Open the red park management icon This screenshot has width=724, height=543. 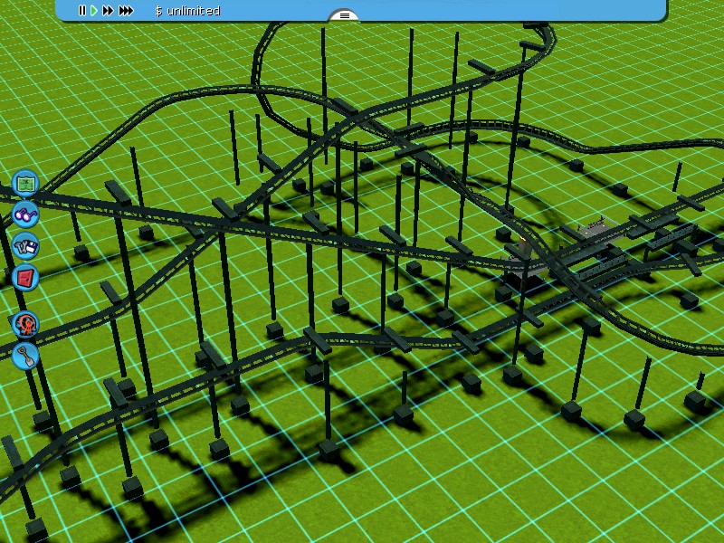click(25, 276)
